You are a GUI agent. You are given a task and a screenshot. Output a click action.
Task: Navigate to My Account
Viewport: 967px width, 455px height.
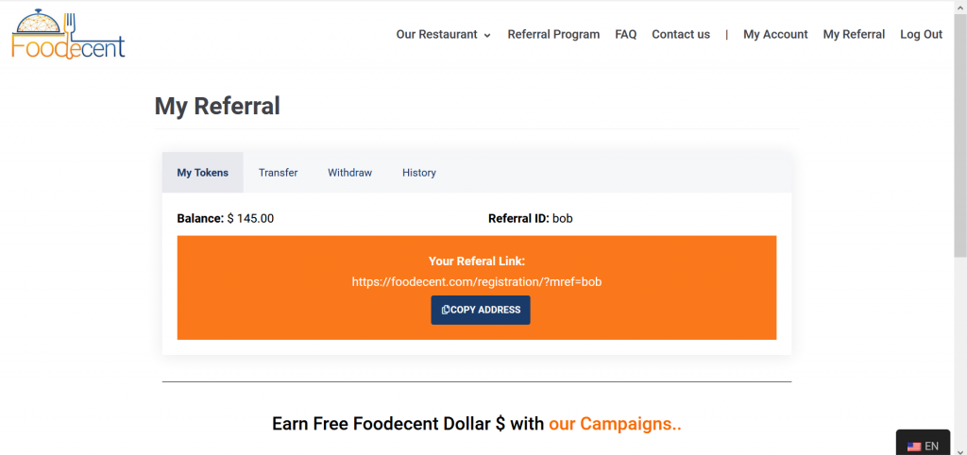775,34
